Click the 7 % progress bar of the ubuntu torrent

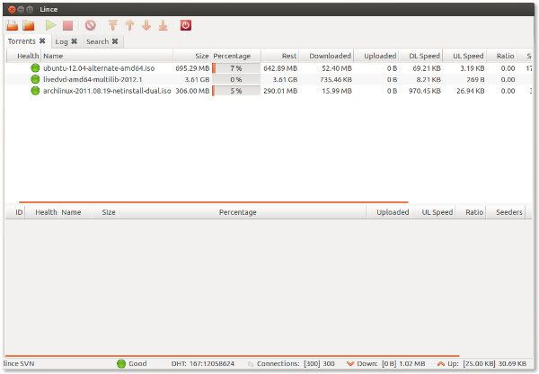pyautogui.click(x=236, y=68)
